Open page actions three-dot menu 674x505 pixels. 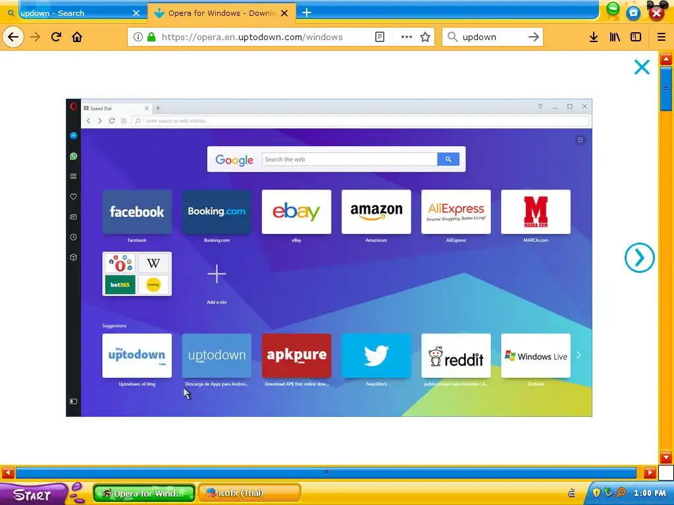407,37
